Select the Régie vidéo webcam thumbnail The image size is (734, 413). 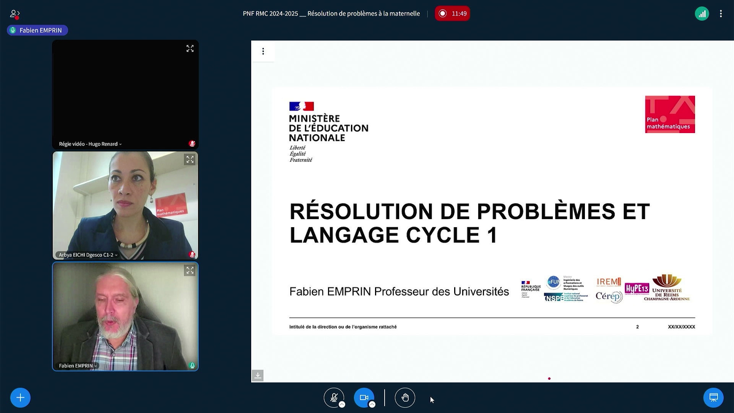125,94
